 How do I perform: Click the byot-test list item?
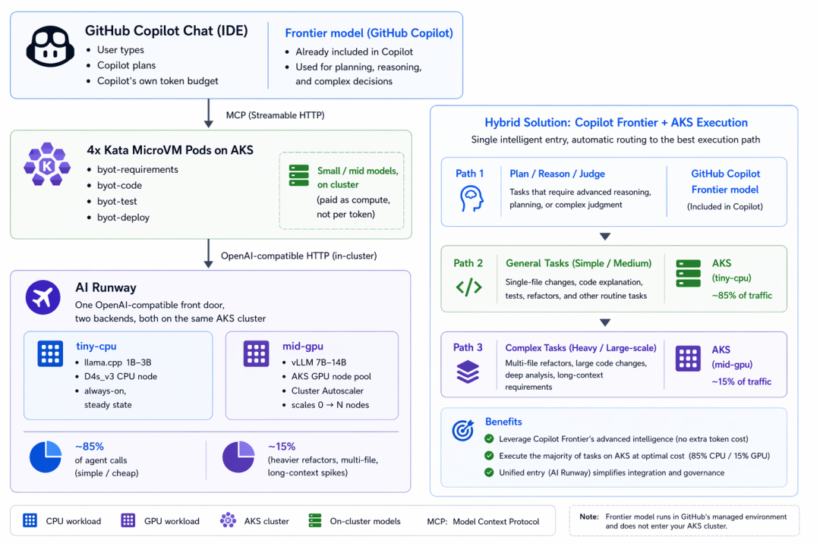click(117, 201)
